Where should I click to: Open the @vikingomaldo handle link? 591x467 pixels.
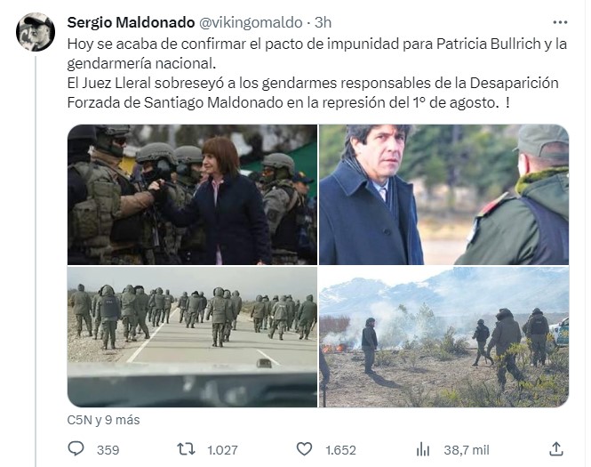(251, 22)
